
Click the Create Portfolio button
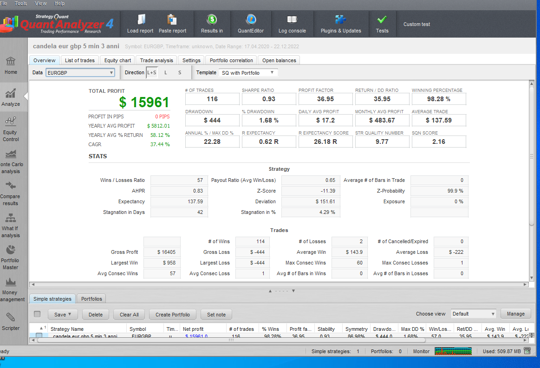[172, 315]
